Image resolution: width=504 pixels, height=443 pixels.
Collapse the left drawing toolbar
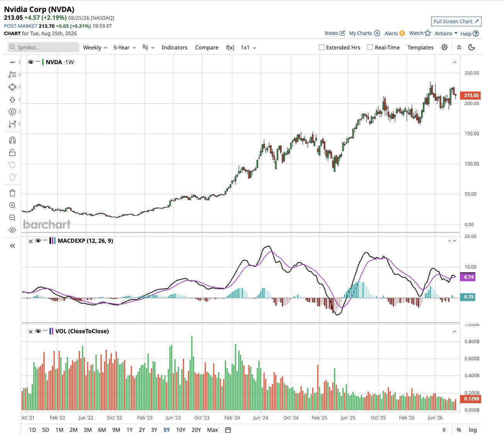click(x=12, y=246)
